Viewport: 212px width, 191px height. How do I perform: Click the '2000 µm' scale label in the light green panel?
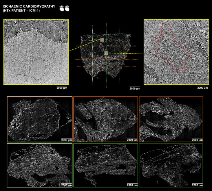point(67,185)
